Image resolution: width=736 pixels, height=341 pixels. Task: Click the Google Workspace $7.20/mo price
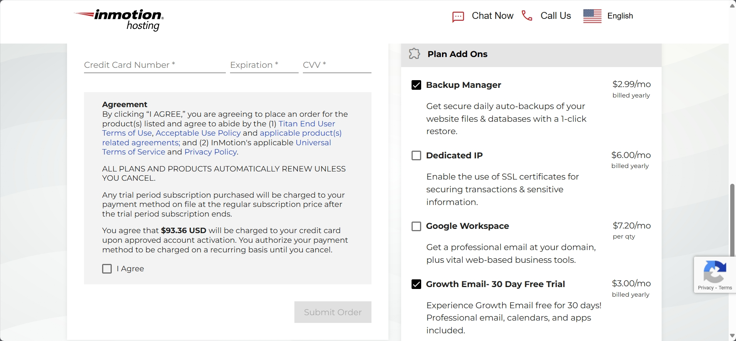point(632,225)
